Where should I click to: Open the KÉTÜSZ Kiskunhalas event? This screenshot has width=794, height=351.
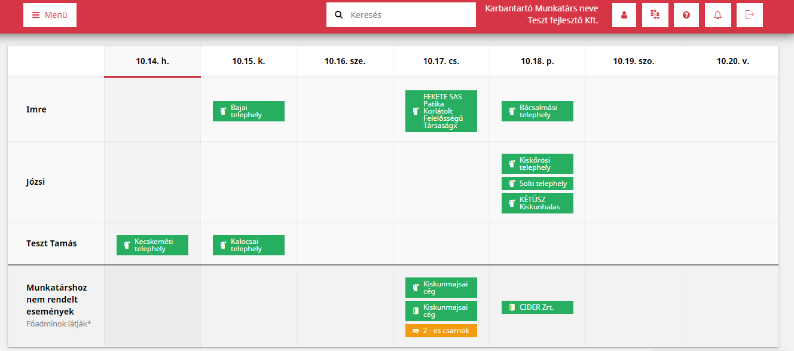pyautogui.click(x=538, y=203)
